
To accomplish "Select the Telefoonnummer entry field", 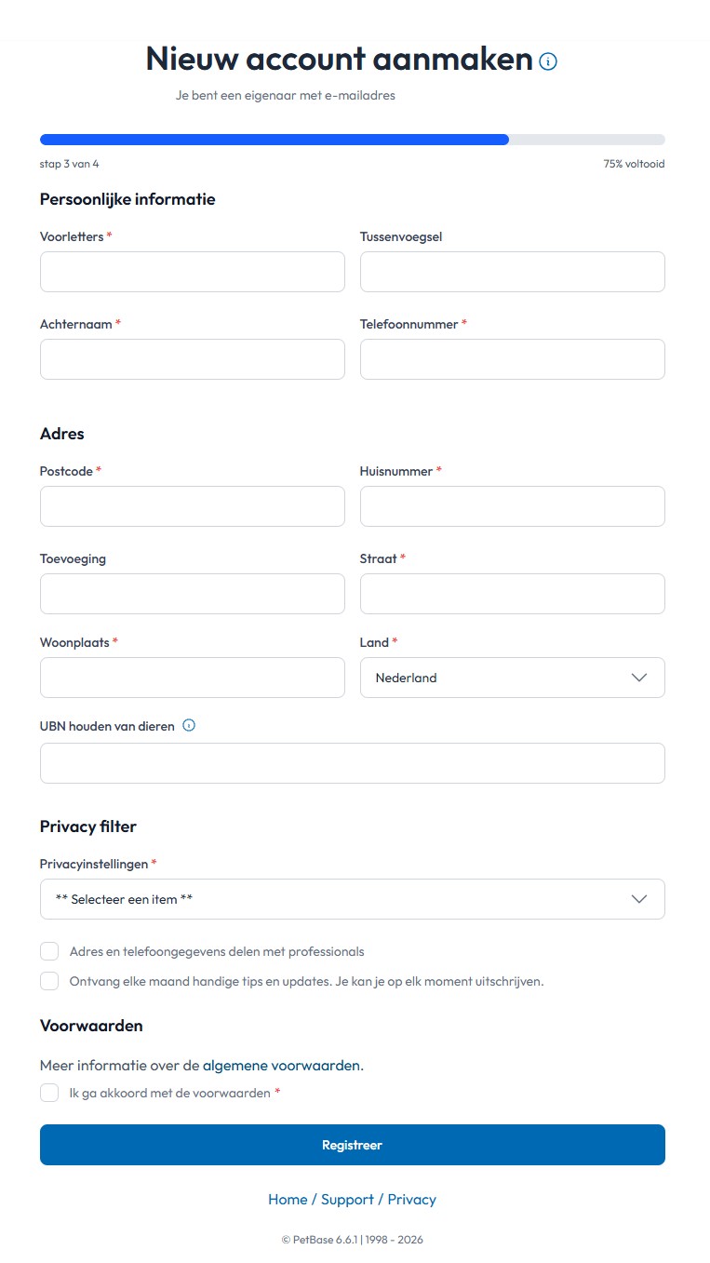I will pyautogui.click(x=512, y=358).
